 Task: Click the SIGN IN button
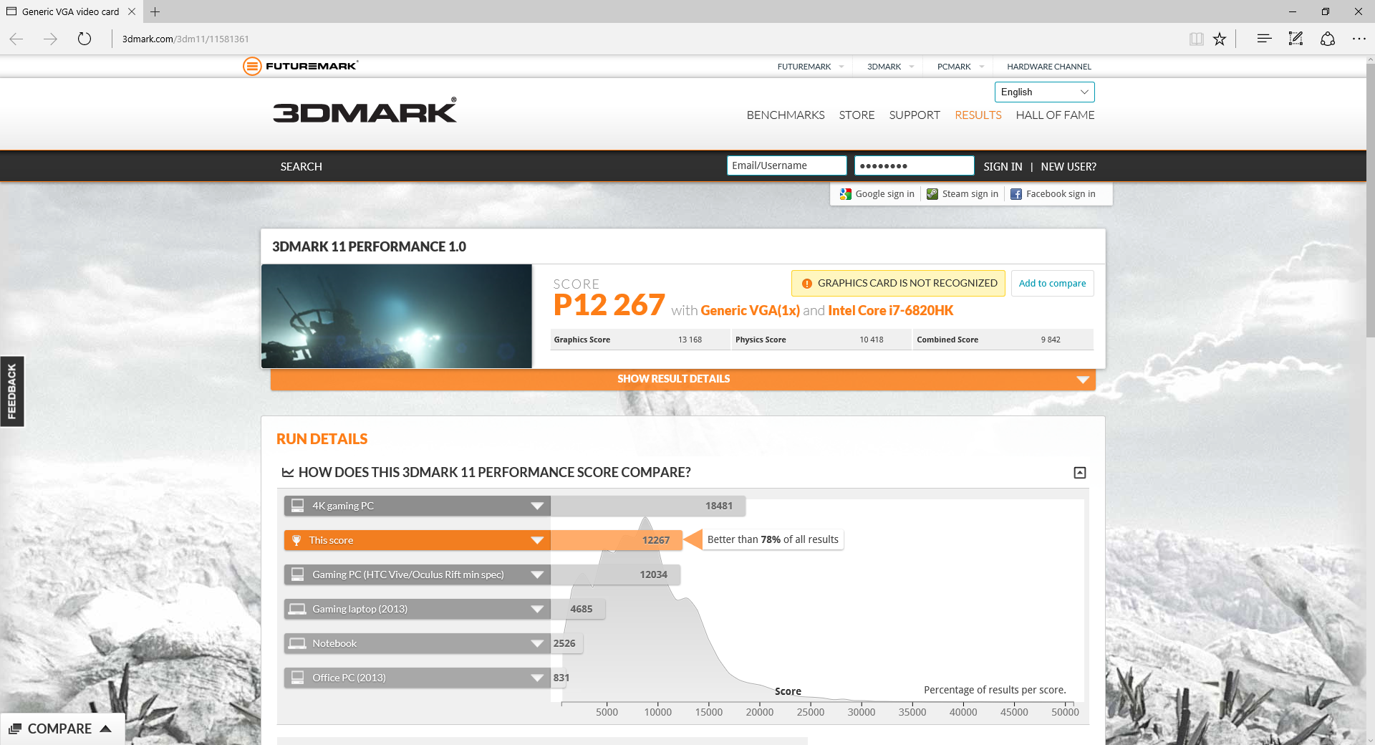coord(1003,167)
